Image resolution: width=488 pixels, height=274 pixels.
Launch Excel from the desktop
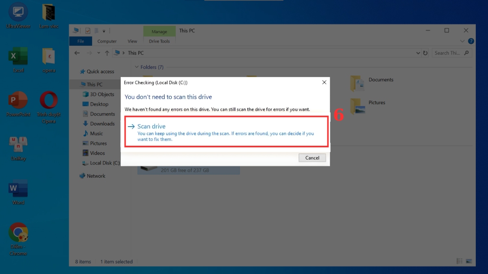pyautogui.click(x=18, y=60)
